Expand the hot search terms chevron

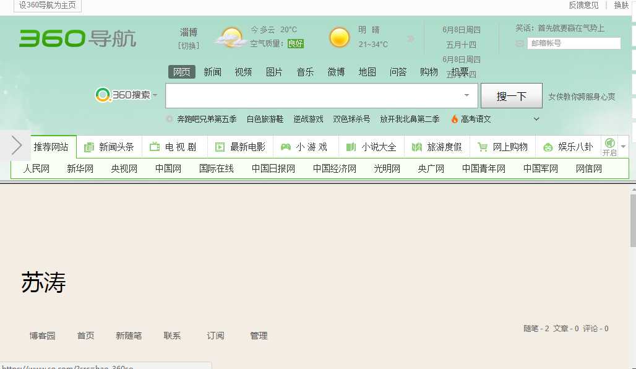[536, 119]
